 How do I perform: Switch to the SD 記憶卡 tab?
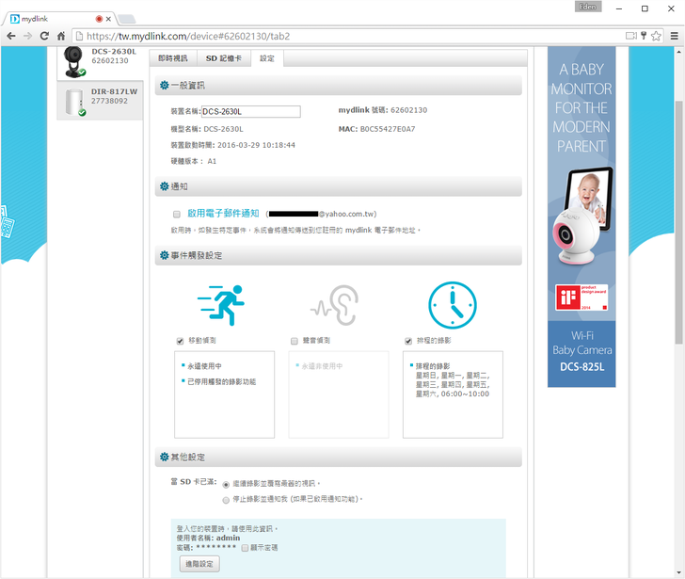coord(224,58)
